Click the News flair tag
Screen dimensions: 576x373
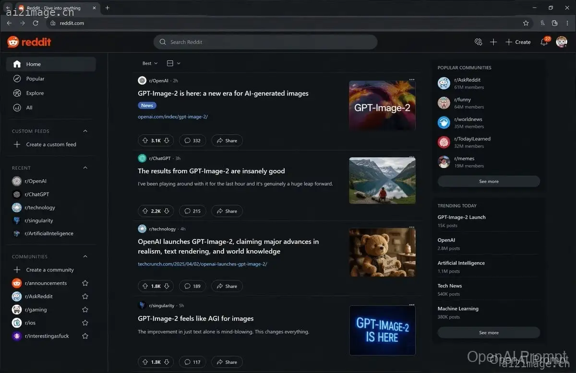(147, 106)
